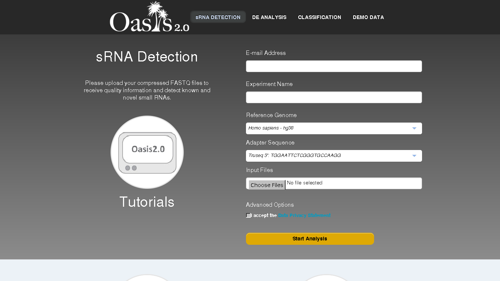This screenshot has width=500, height=281.
Task: Tick the accept Data Privacy Statement checkbox
Action: [x=249, y=216]
